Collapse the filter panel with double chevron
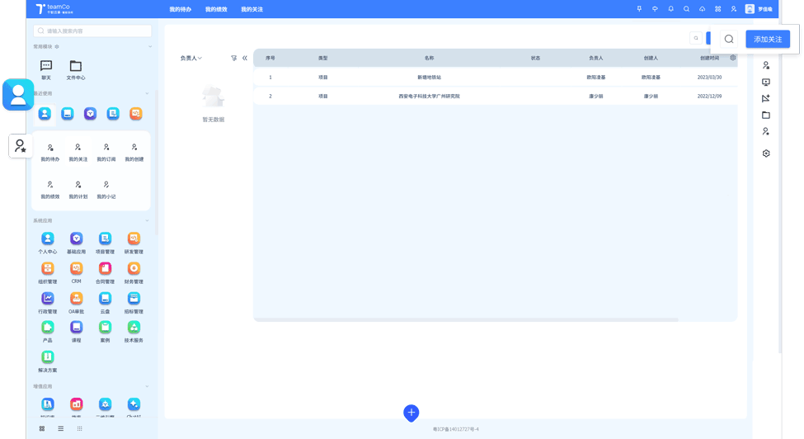Screen dimensions: 804x439 point(245,59)
